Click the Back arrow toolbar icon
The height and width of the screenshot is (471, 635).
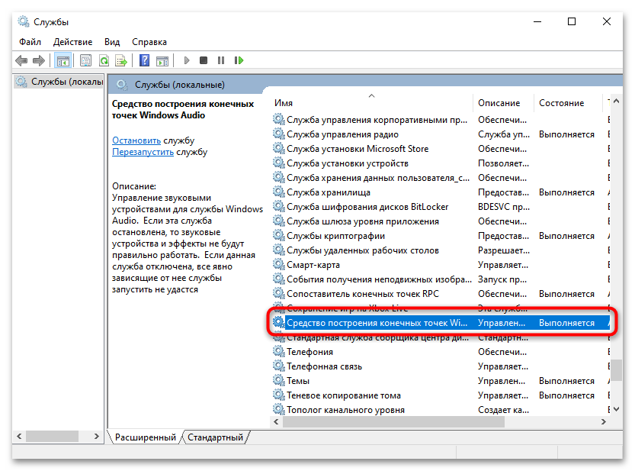tap(21, 60)
